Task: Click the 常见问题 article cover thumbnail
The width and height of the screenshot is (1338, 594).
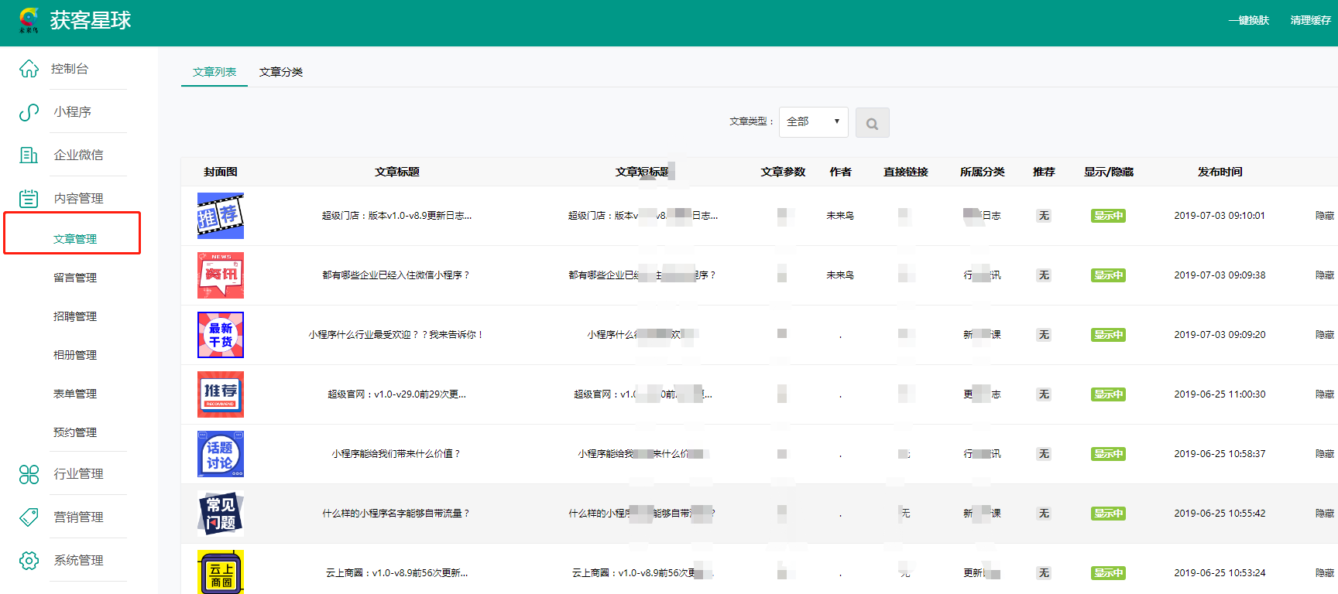Action: point(221,514)
